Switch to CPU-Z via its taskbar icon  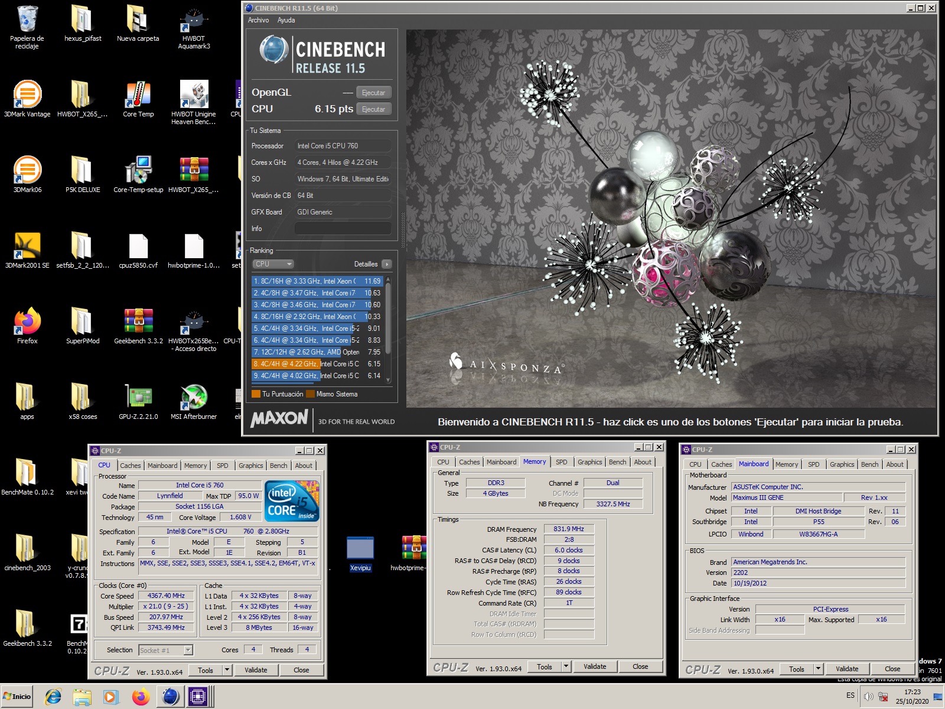198,697
